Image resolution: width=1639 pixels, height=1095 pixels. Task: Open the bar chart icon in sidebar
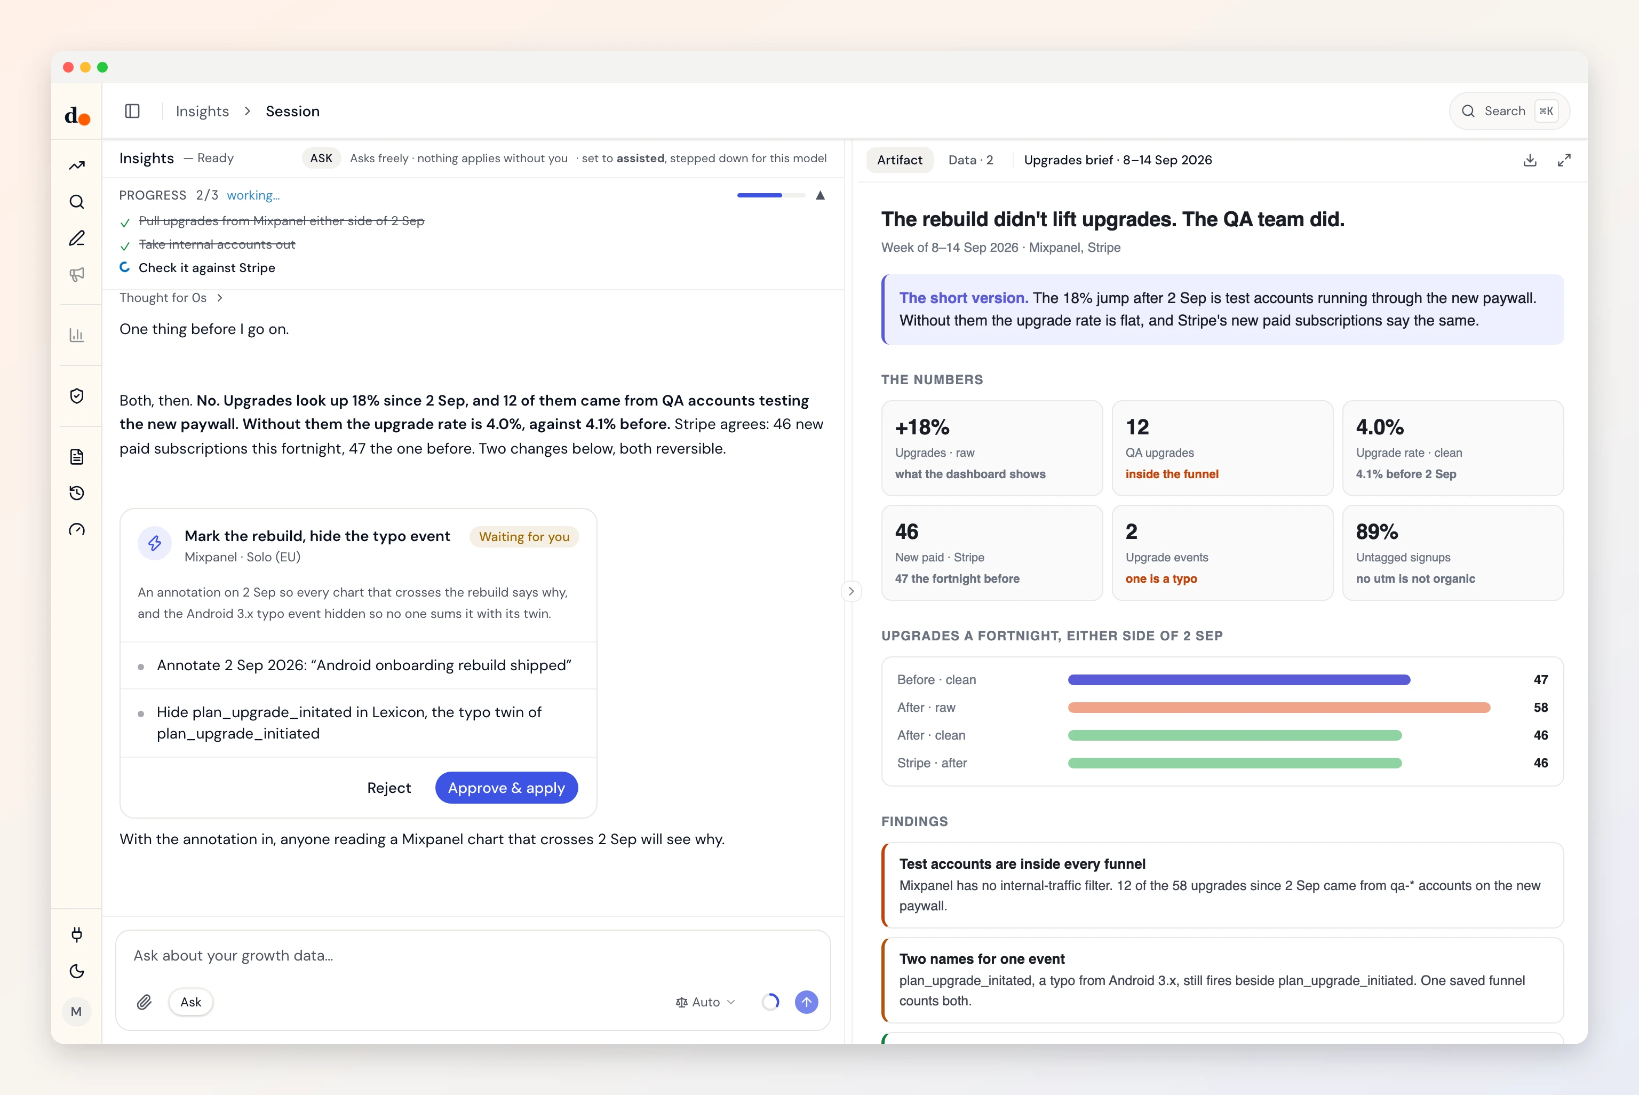coord(77,335)
